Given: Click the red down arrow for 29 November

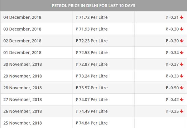Looking at the screenshot, I should coord(182,76).
